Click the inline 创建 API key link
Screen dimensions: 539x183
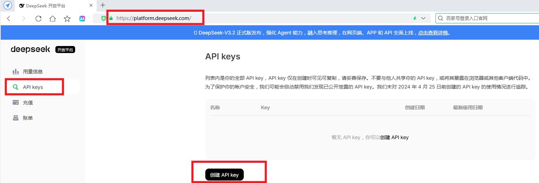pyautogui.click(x=394, y=137)
